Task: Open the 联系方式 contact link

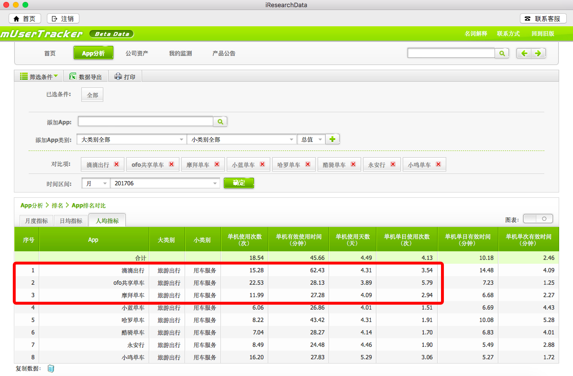Action: [508, 33]
